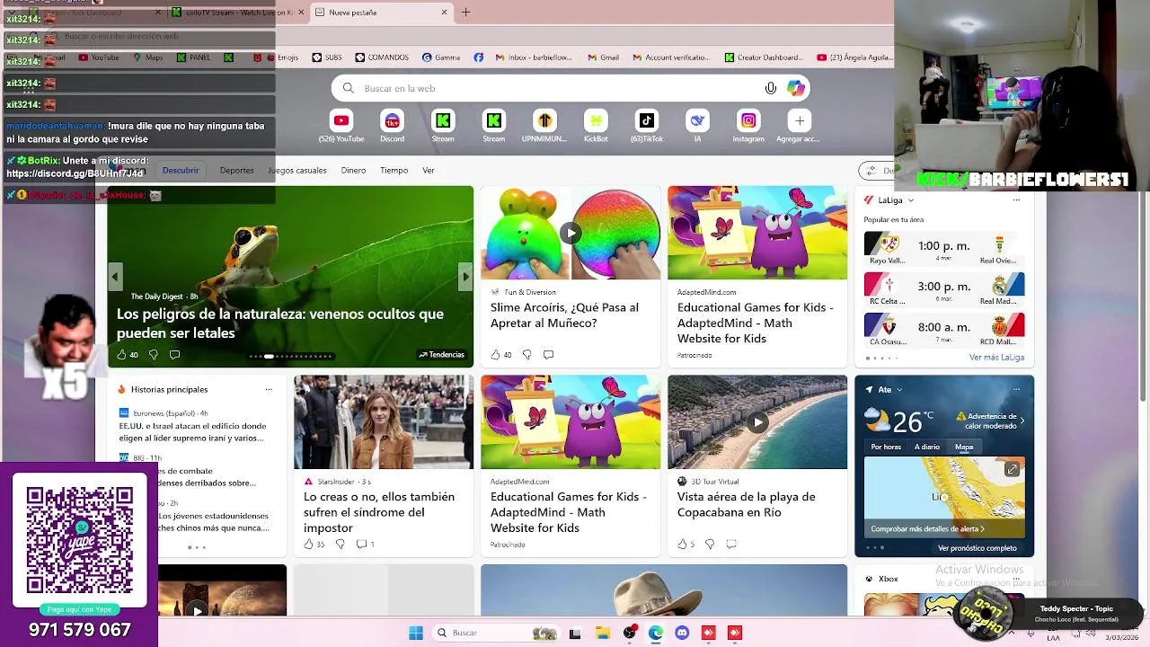Dislike the frog venenos ocultos article
The width and height of the screenshot is (1150, 647).
click(153, 355)
